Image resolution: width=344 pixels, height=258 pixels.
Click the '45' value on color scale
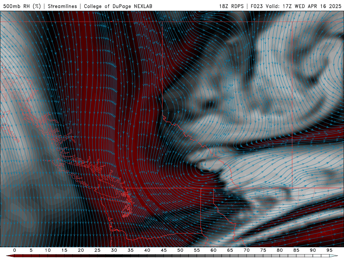pos(164,250)
